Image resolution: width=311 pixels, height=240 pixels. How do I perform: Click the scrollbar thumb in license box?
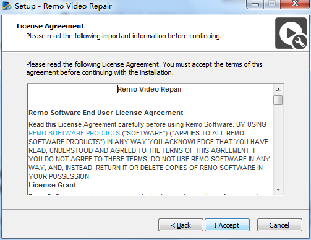[x=278, y=100]
